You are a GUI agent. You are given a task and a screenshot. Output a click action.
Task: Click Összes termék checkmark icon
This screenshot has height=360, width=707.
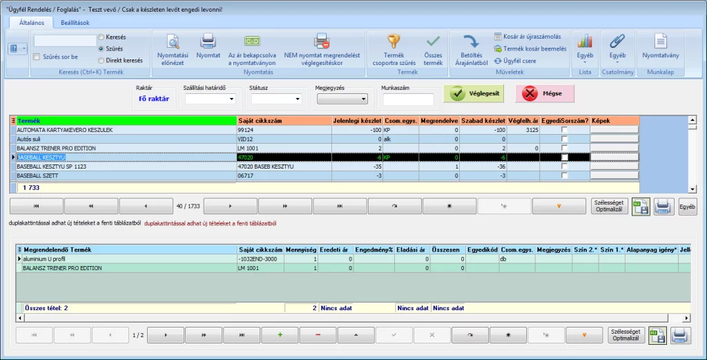click(x=433, y=50)
